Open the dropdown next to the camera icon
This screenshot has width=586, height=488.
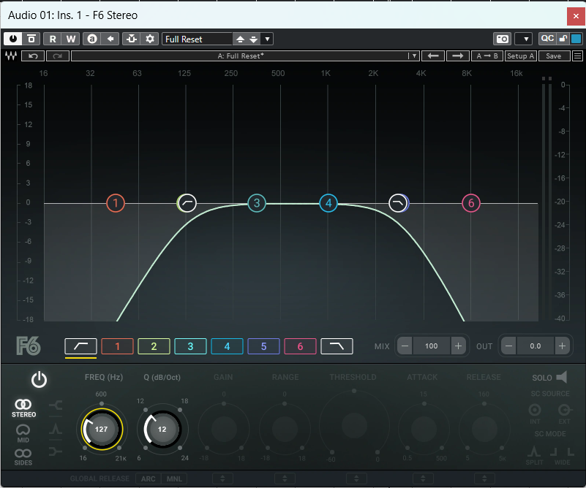pos(523,39)
